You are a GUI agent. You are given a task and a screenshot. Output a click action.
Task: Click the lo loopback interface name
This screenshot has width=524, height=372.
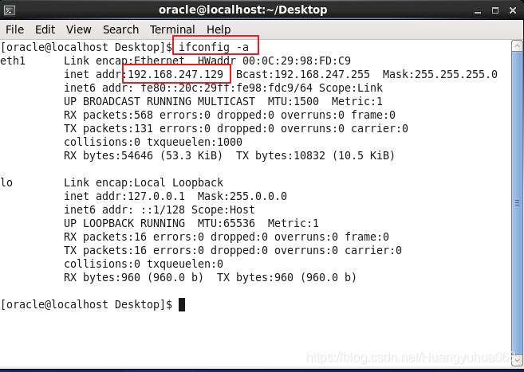point(7,182)
